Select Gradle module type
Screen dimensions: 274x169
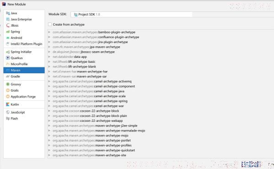tap(24, 76)
